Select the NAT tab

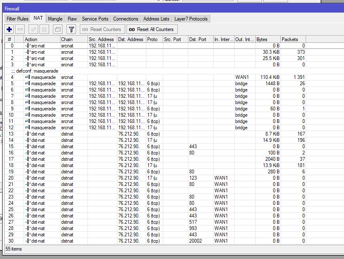click(38, 18)
